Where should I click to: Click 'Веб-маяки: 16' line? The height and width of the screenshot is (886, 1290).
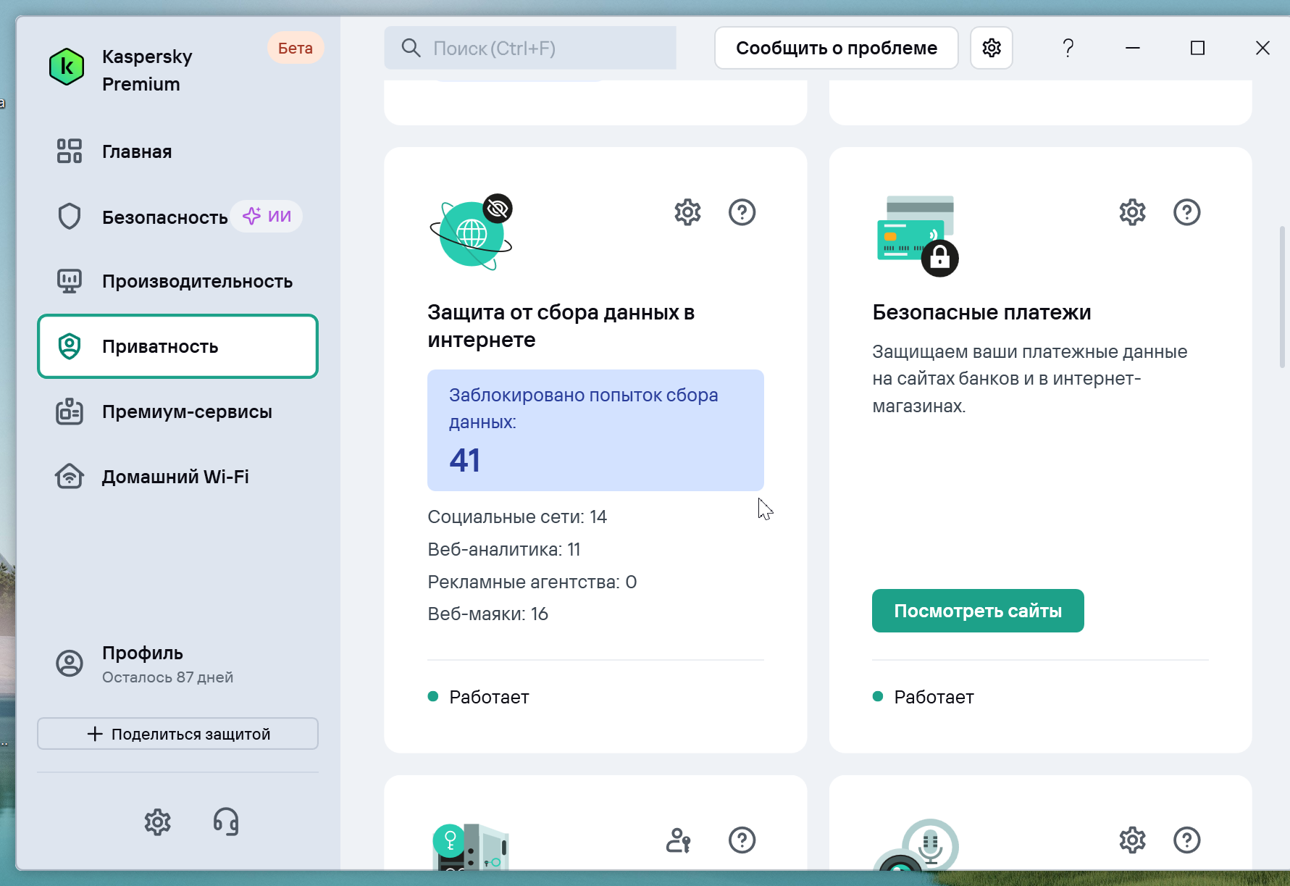coord(488,614)
